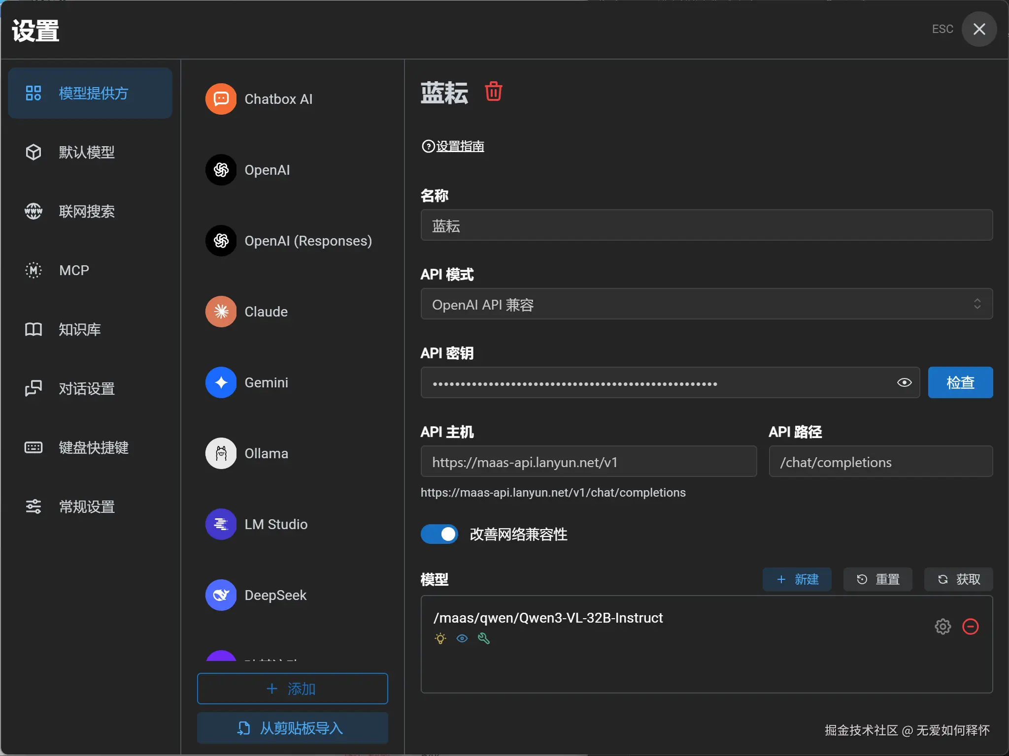Select the Claude provider icon
This screenshot has width=1009, height=756.
tap(221, 312)
